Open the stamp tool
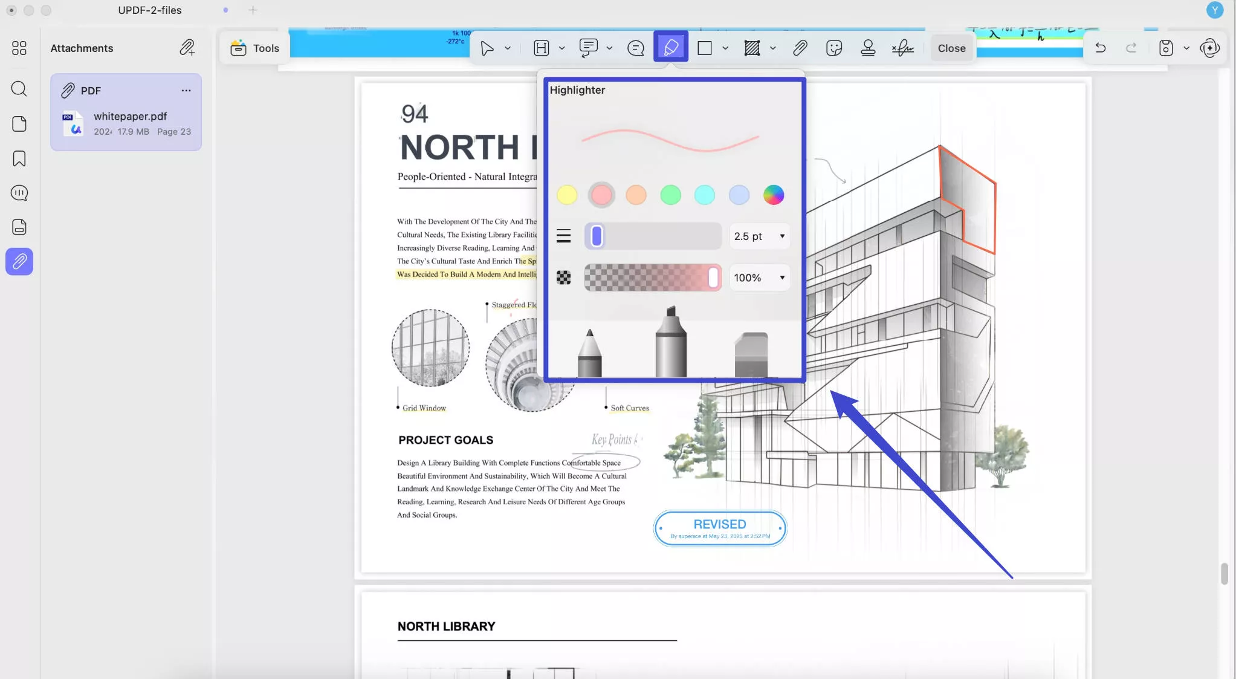The width and height of the screenshot is (1236, 679). (868, 48)
